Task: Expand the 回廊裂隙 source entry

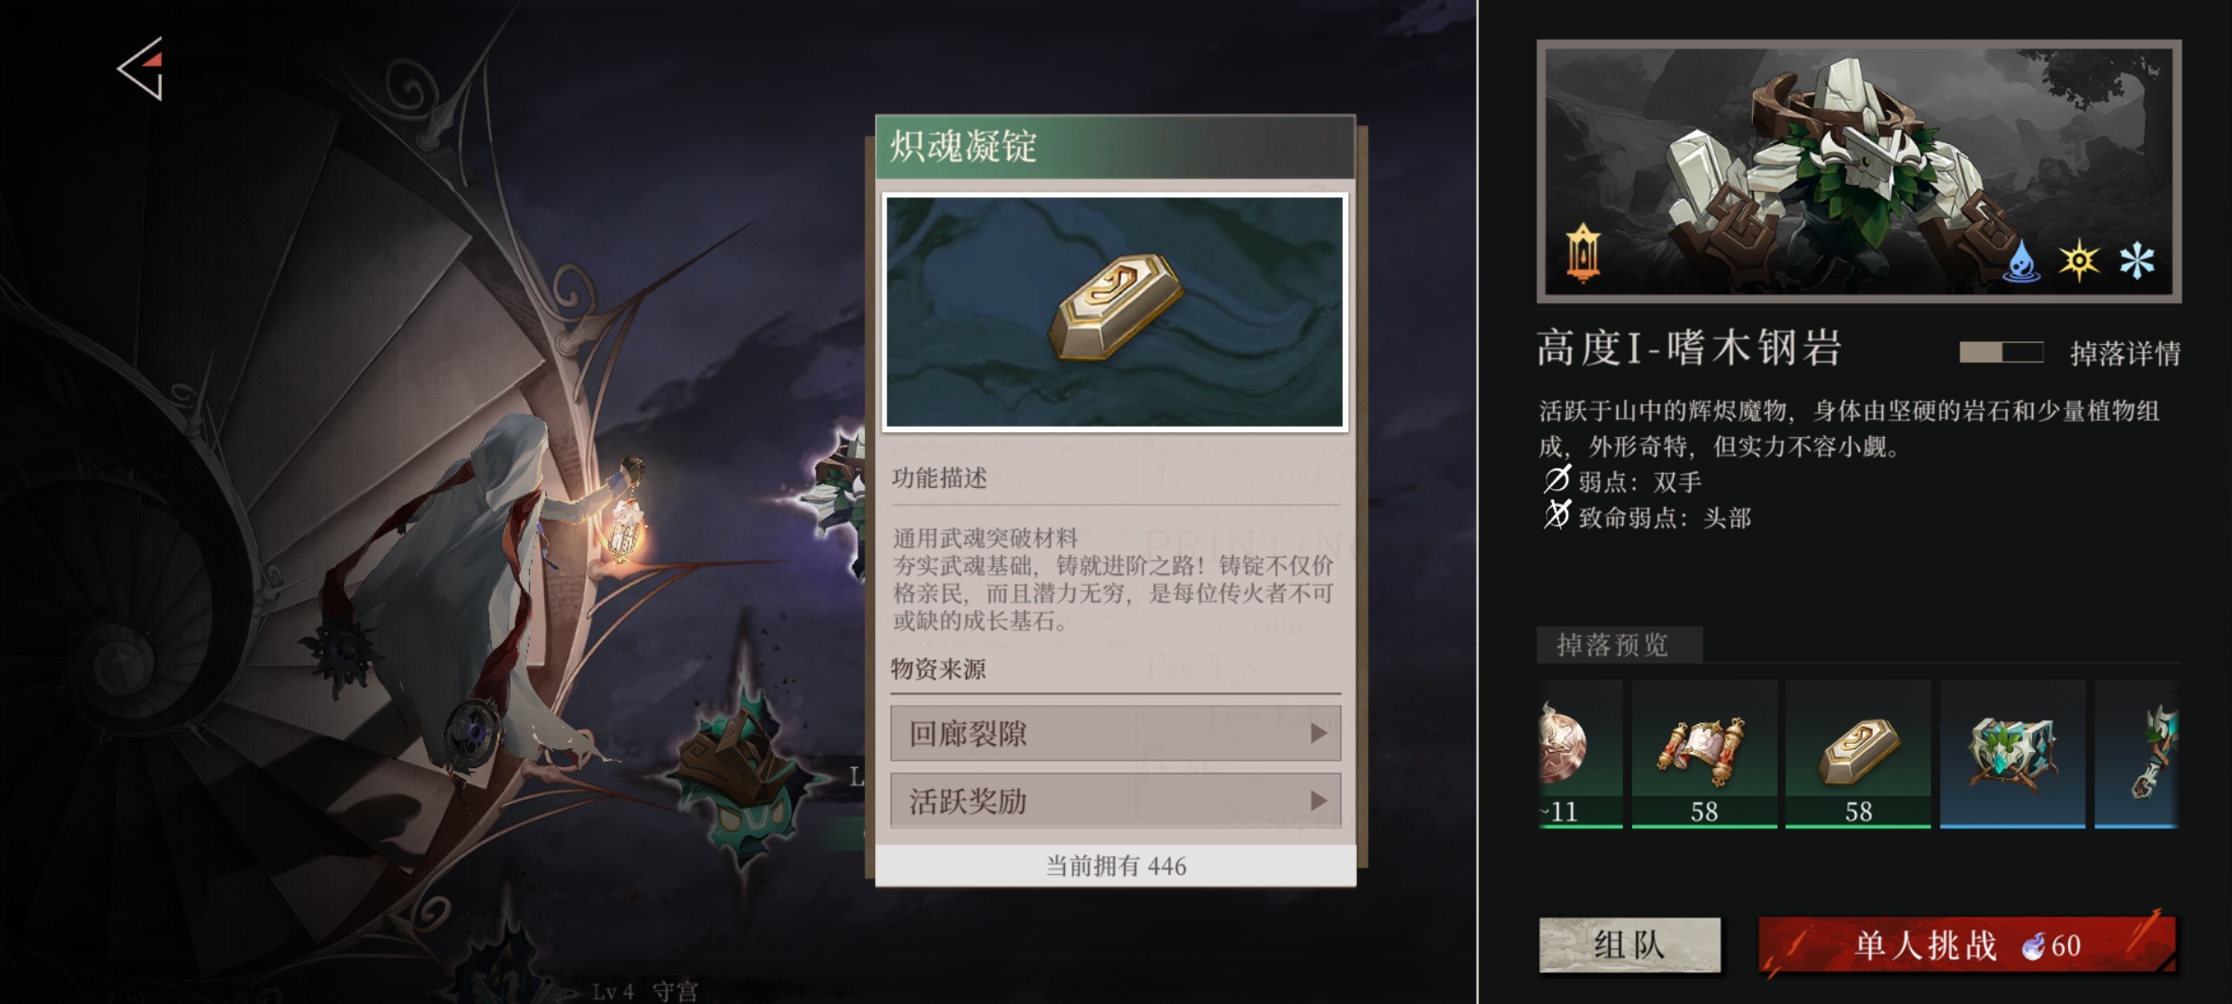Action: [1115, 733]
